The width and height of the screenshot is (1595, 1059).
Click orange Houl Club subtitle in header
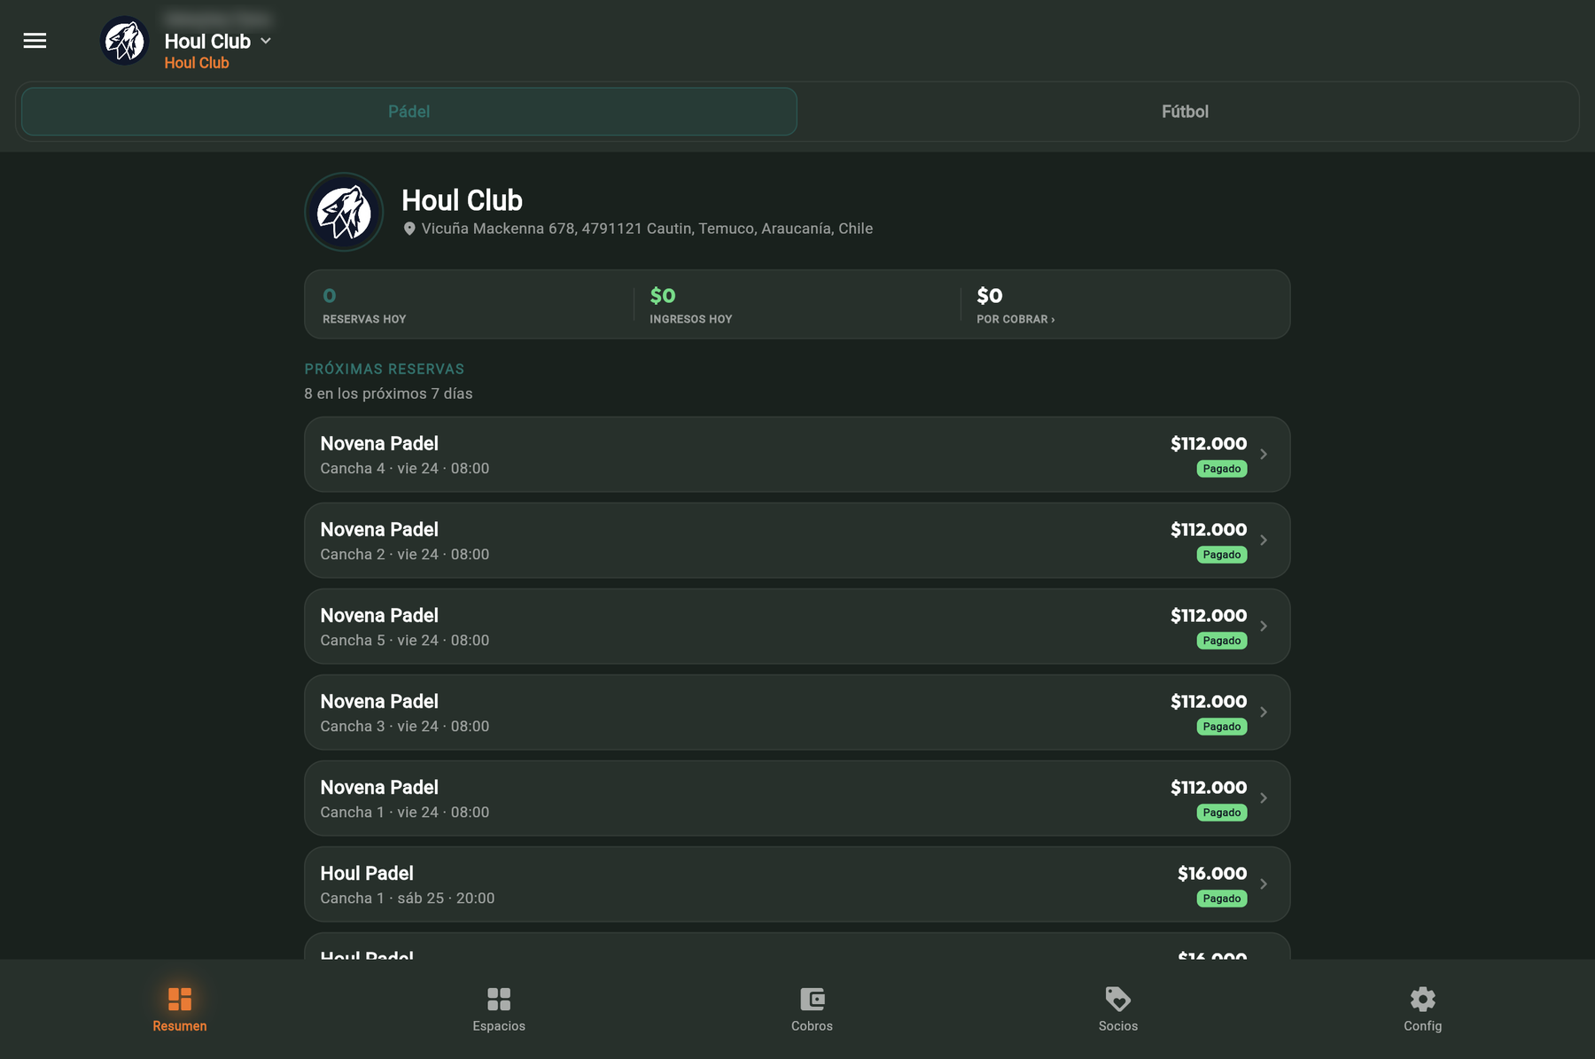click(x=197, y=63)
